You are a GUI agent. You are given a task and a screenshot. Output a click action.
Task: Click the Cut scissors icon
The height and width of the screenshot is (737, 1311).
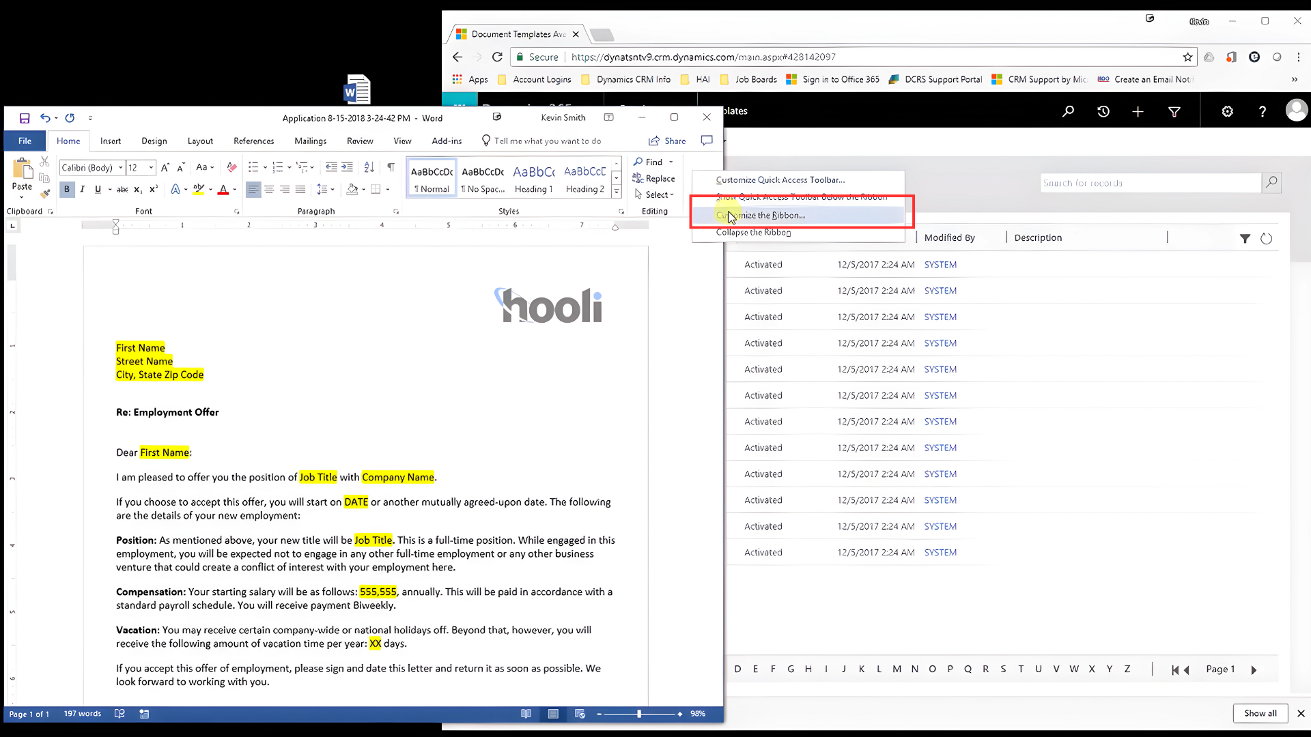click(44, 162)
